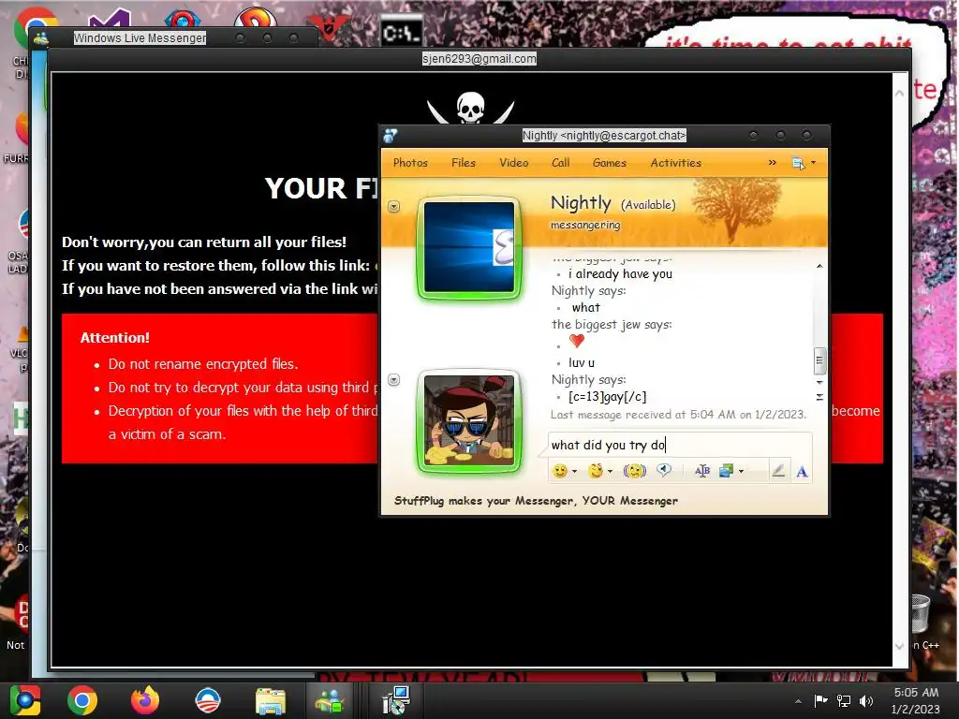Open Files in the chat toolbar

pyautogui.click(x=463, y=163)
